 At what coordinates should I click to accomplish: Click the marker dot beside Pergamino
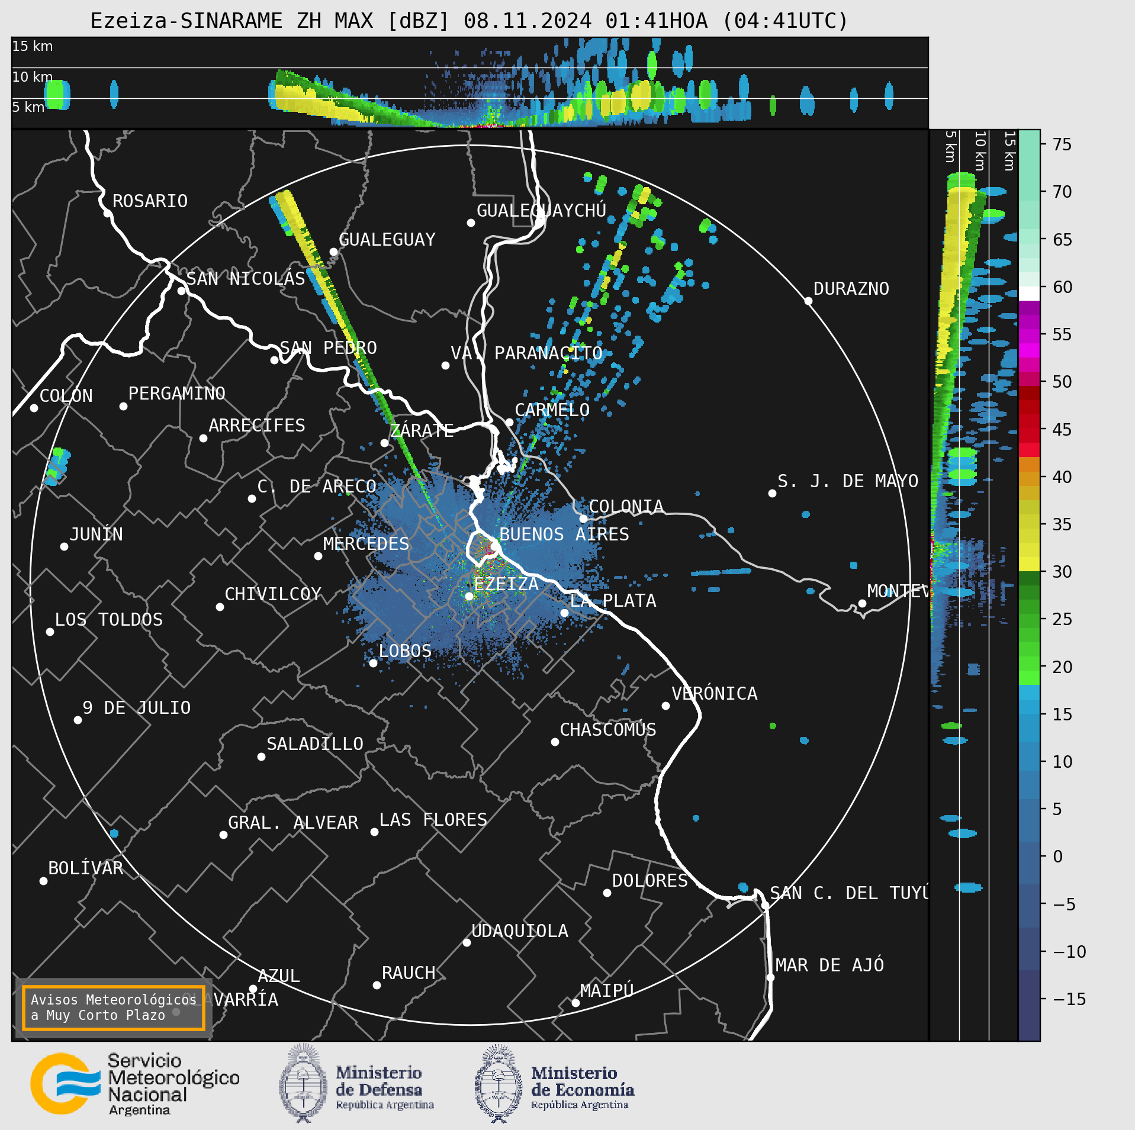point(123,407)
